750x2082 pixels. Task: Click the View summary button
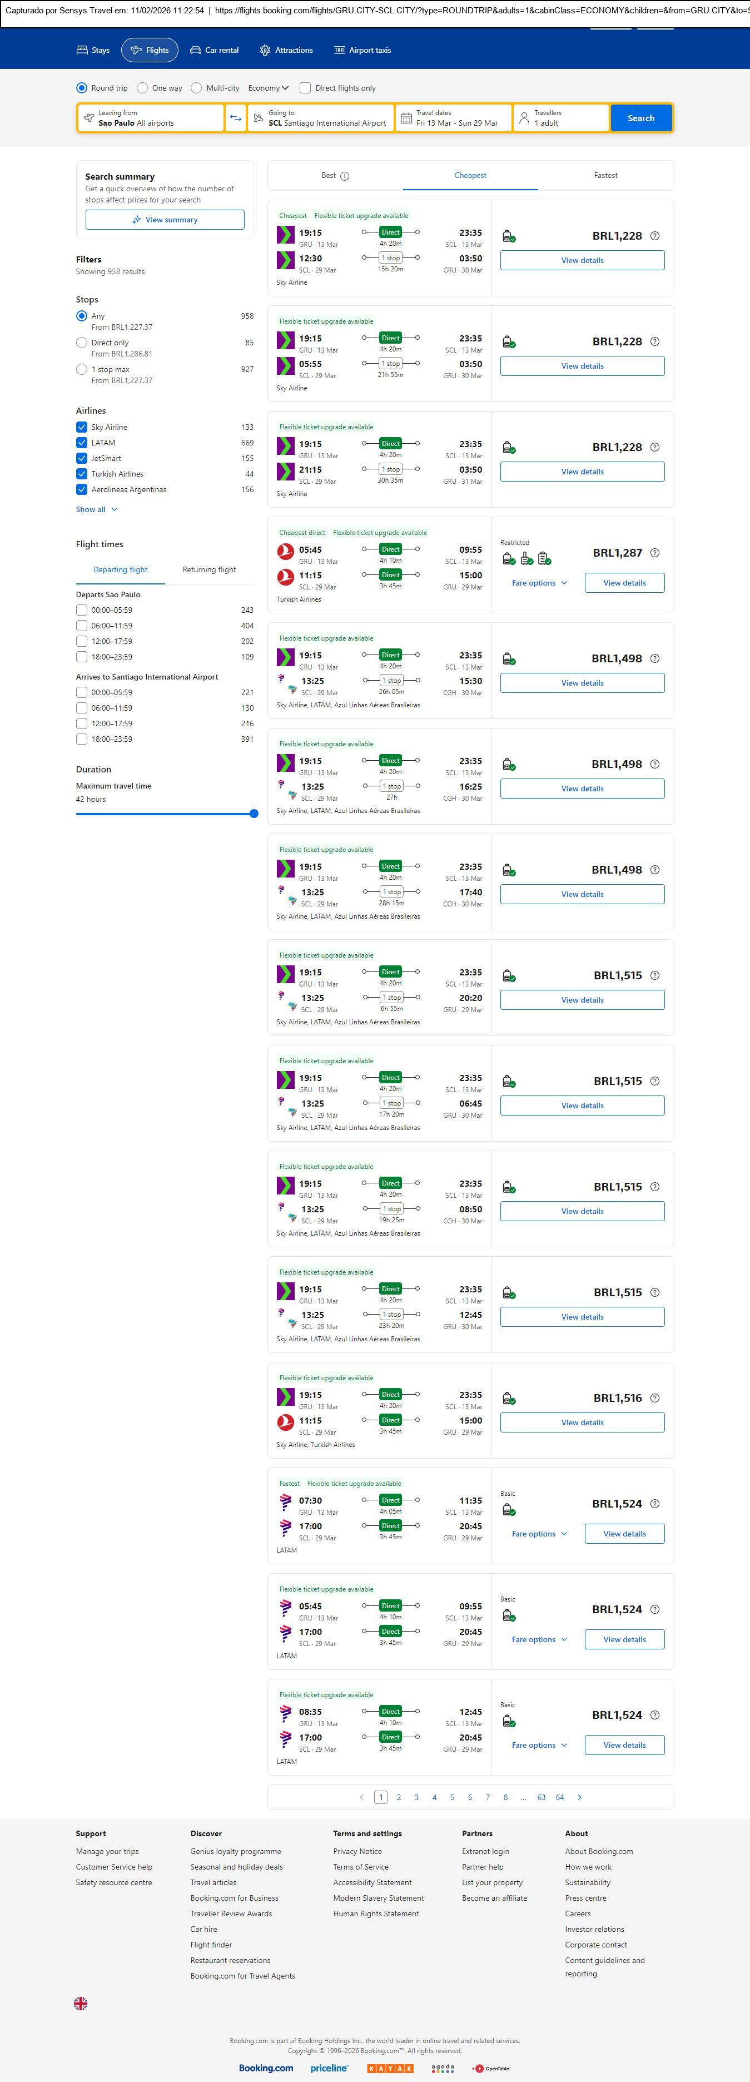click(165, 220)
